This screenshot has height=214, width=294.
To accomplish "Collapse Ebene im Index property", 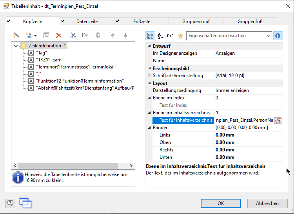I will pos(149,98).
